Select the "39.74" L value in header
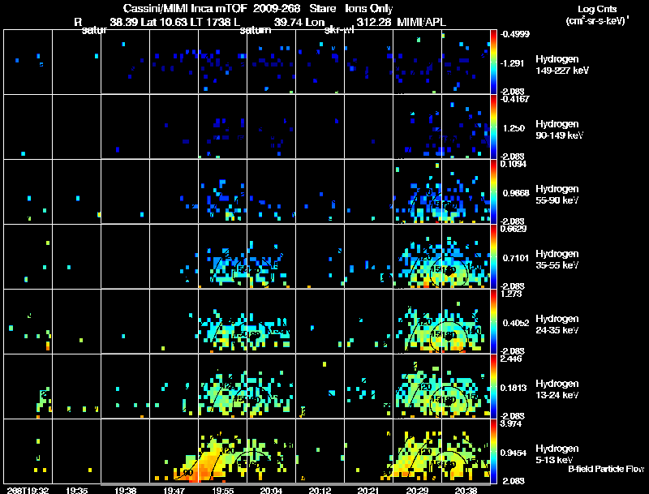The height and width of the screenshot is (494, 649). 288,22
